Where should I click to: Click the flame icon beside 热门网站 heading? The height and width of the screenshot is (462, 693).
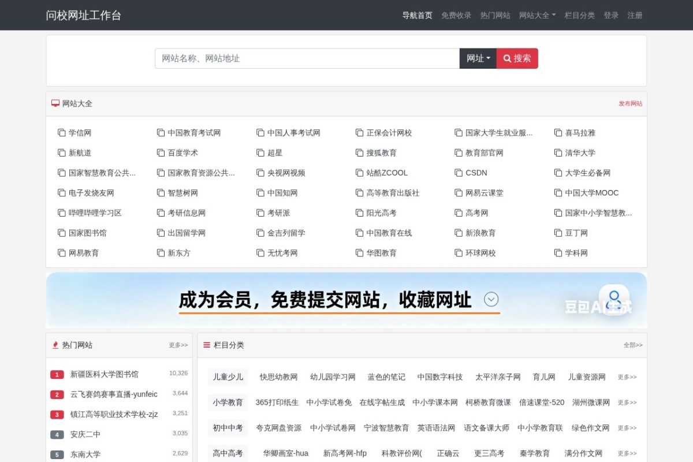tap(55, 345)
